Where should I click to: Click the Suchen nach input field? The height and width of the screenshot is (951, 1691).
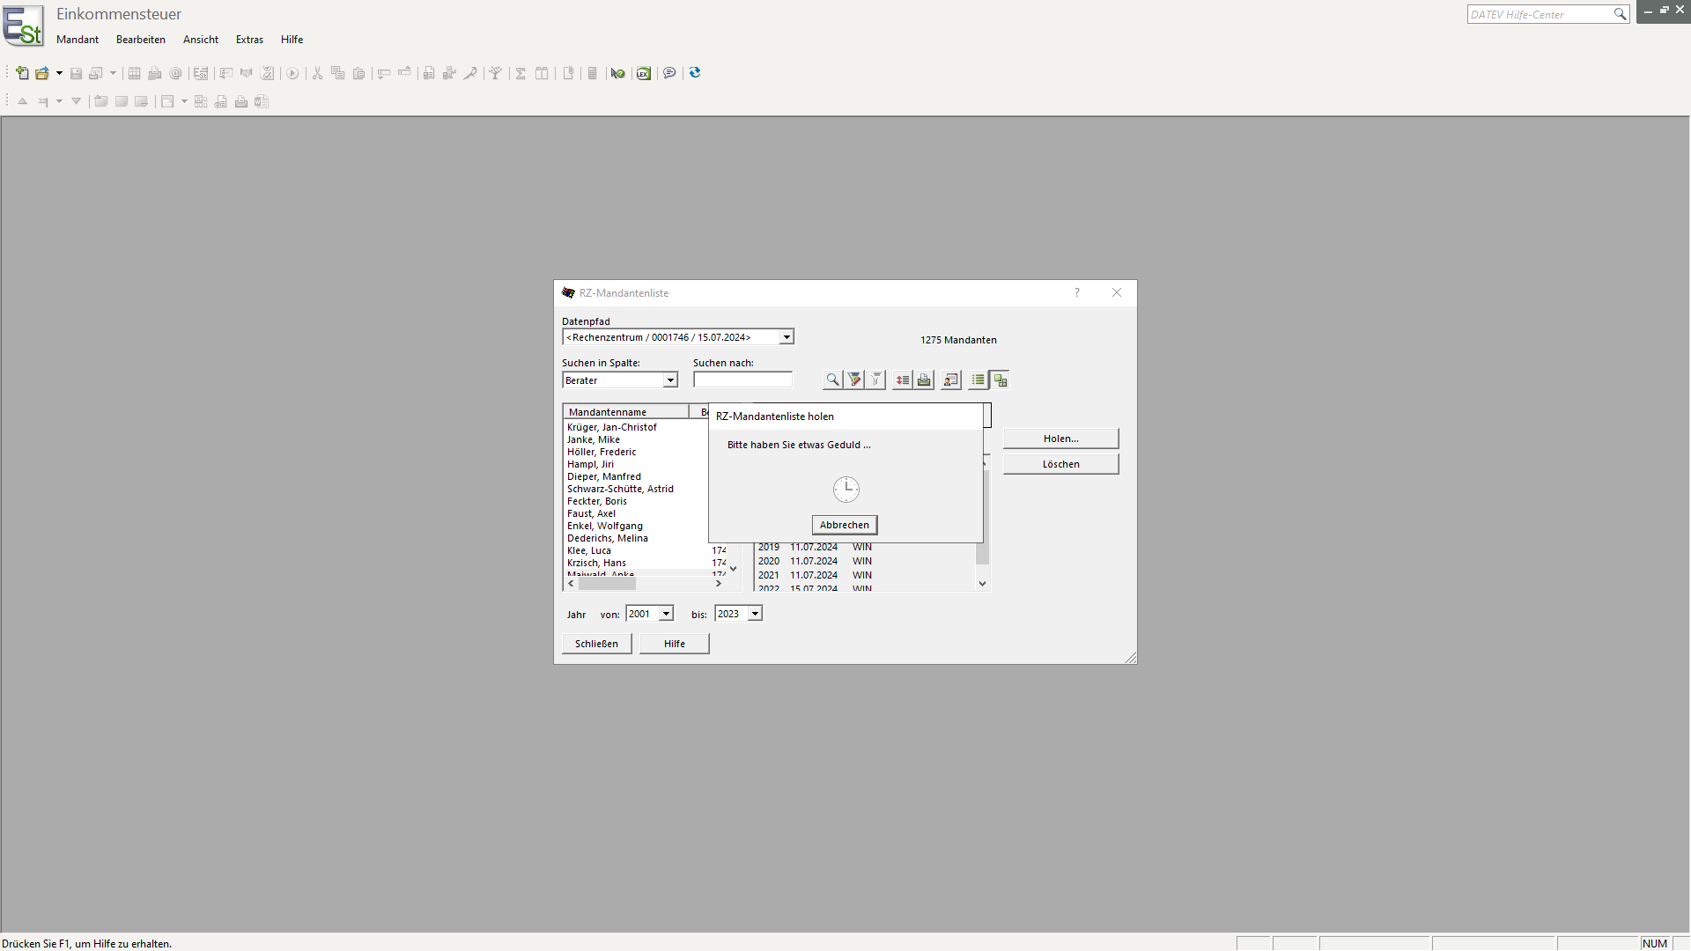tap(742, 380)
